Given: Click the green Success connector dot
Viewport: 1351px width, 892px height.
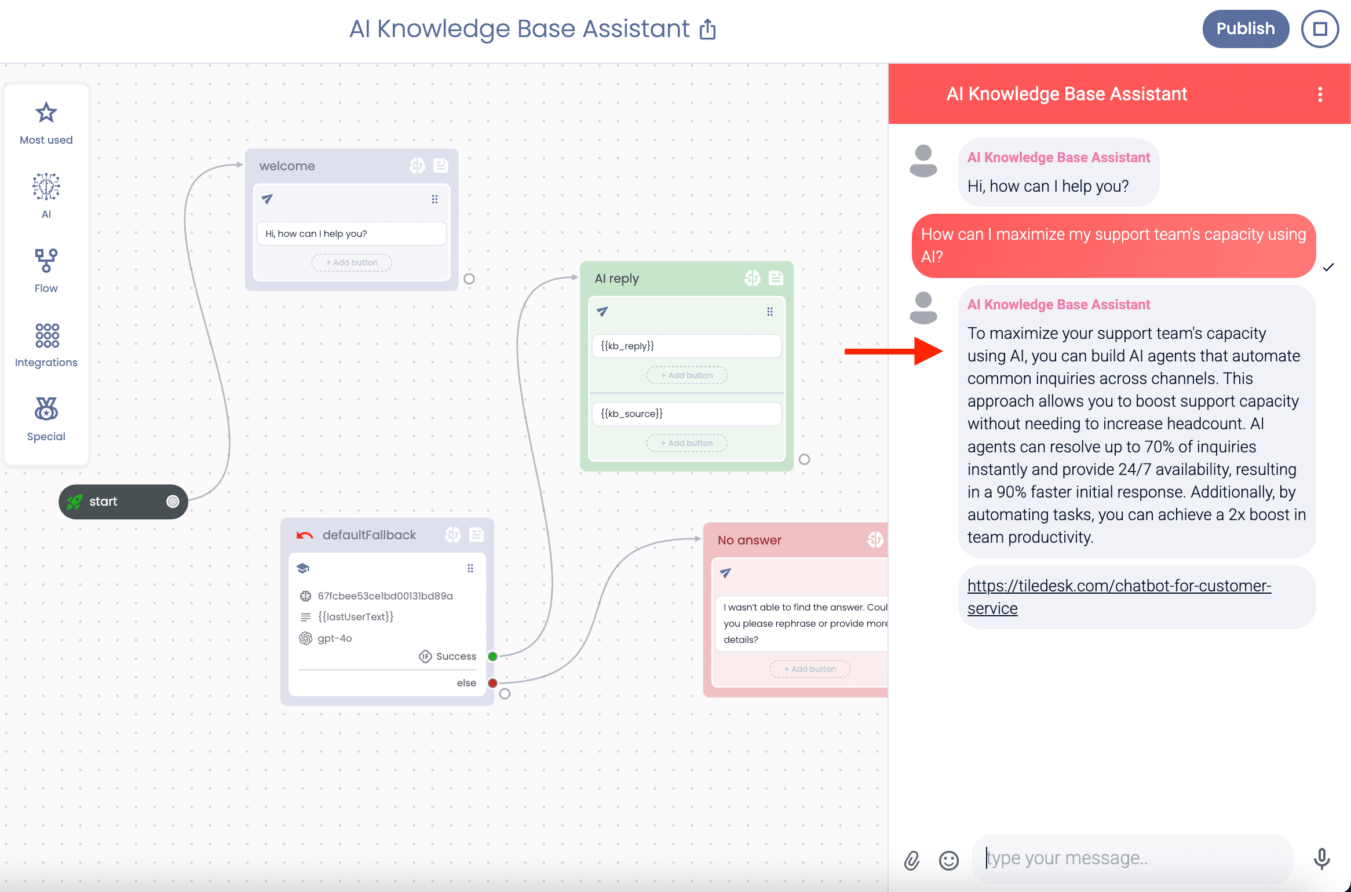Looking at the screenshot, I should [x=492, y=656].
